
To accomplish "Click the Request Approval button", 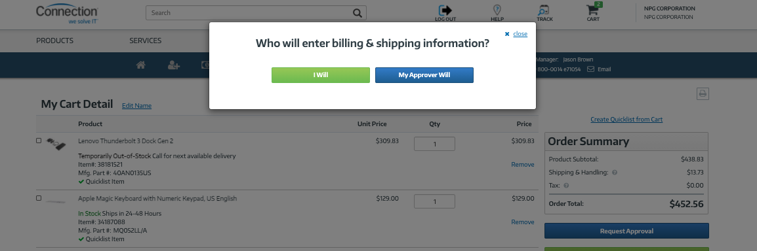I will point(626,231).
